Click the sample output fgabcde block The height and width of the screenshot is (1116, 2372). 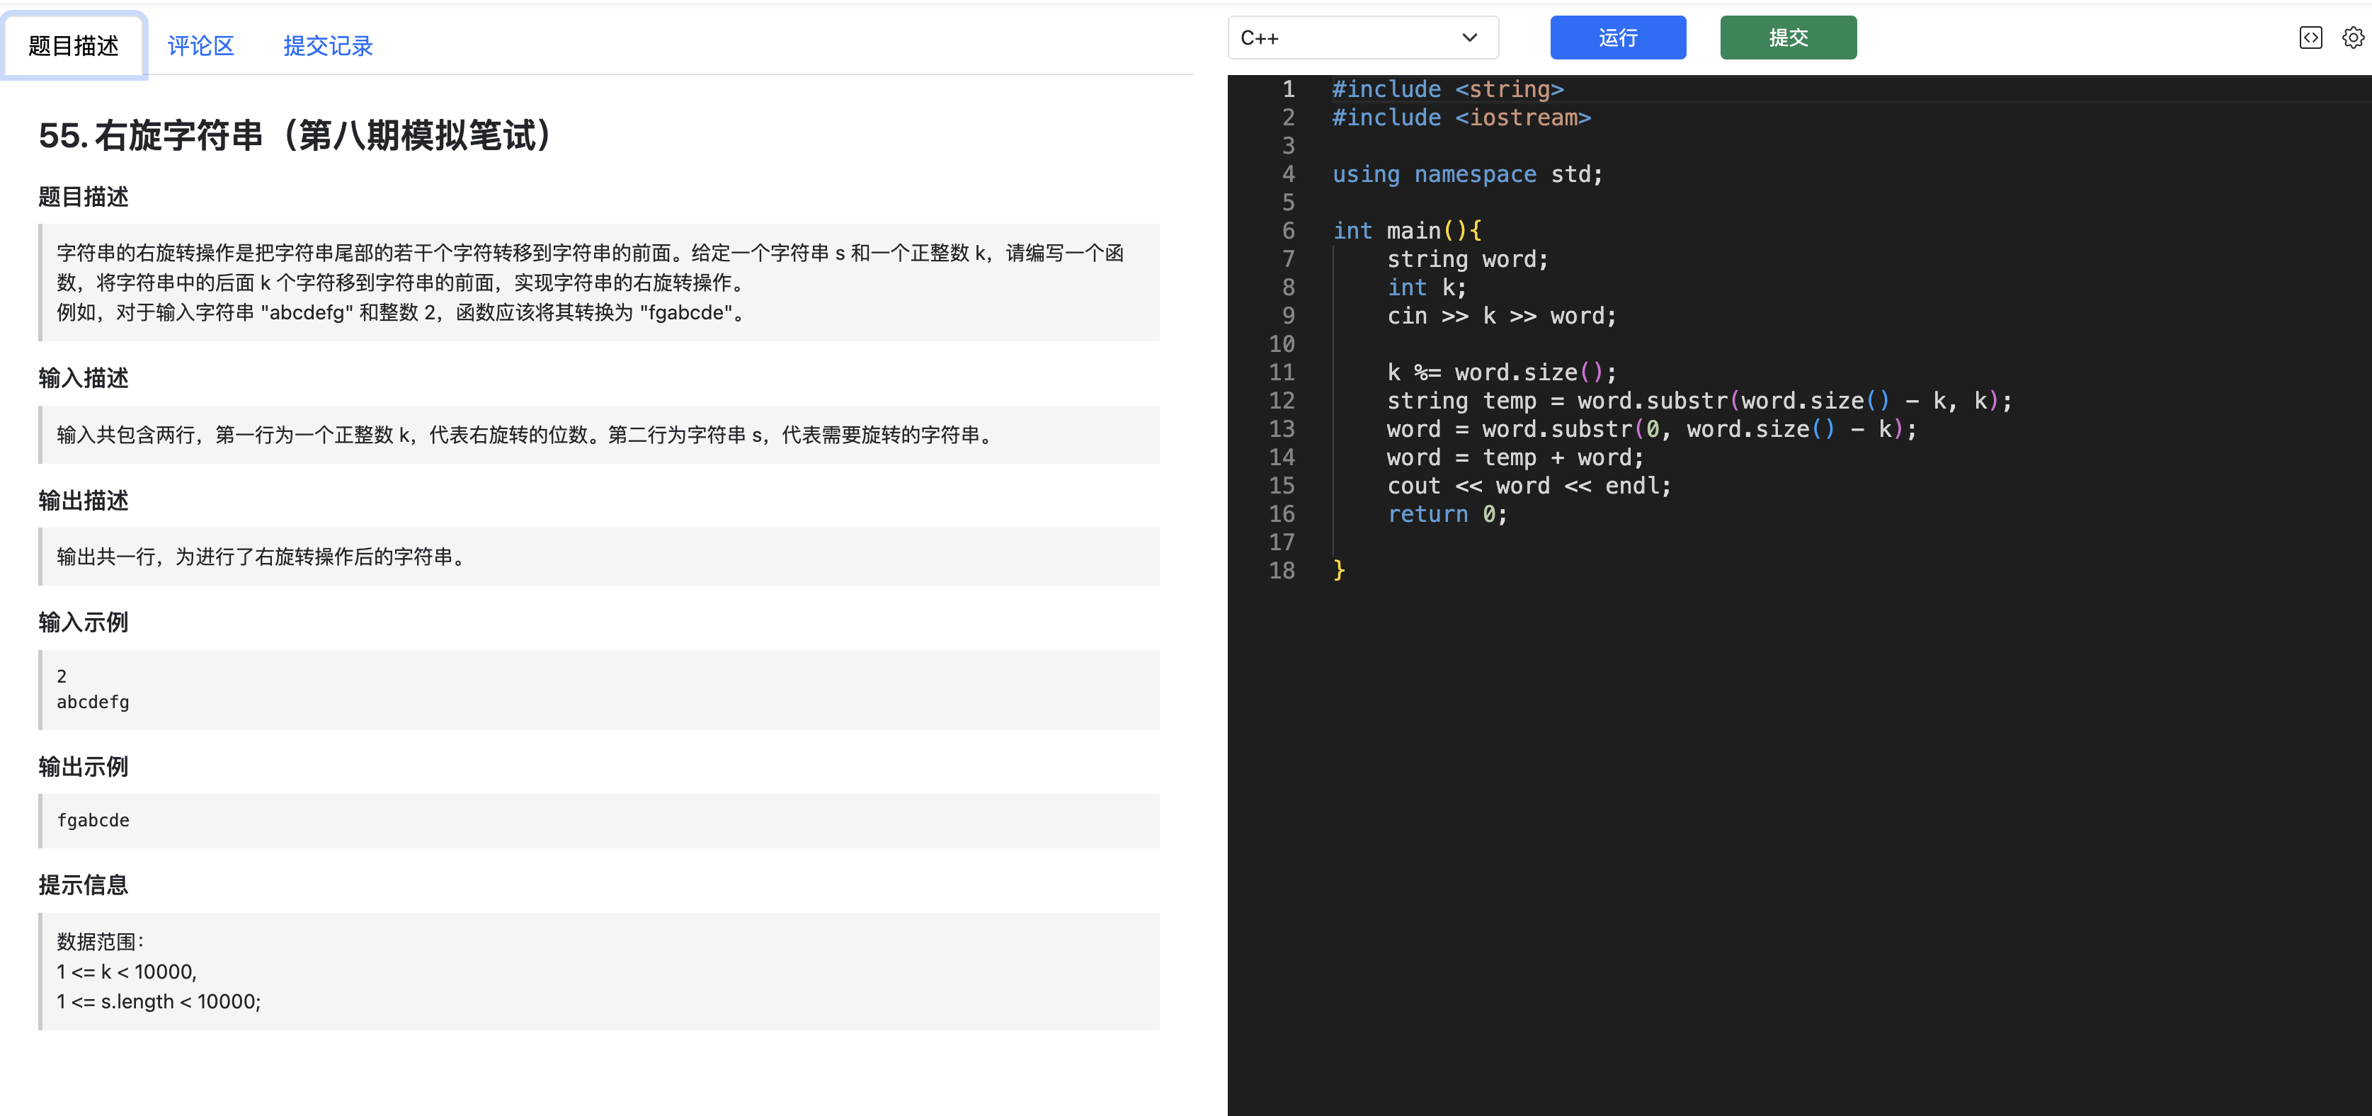(93, 819)
